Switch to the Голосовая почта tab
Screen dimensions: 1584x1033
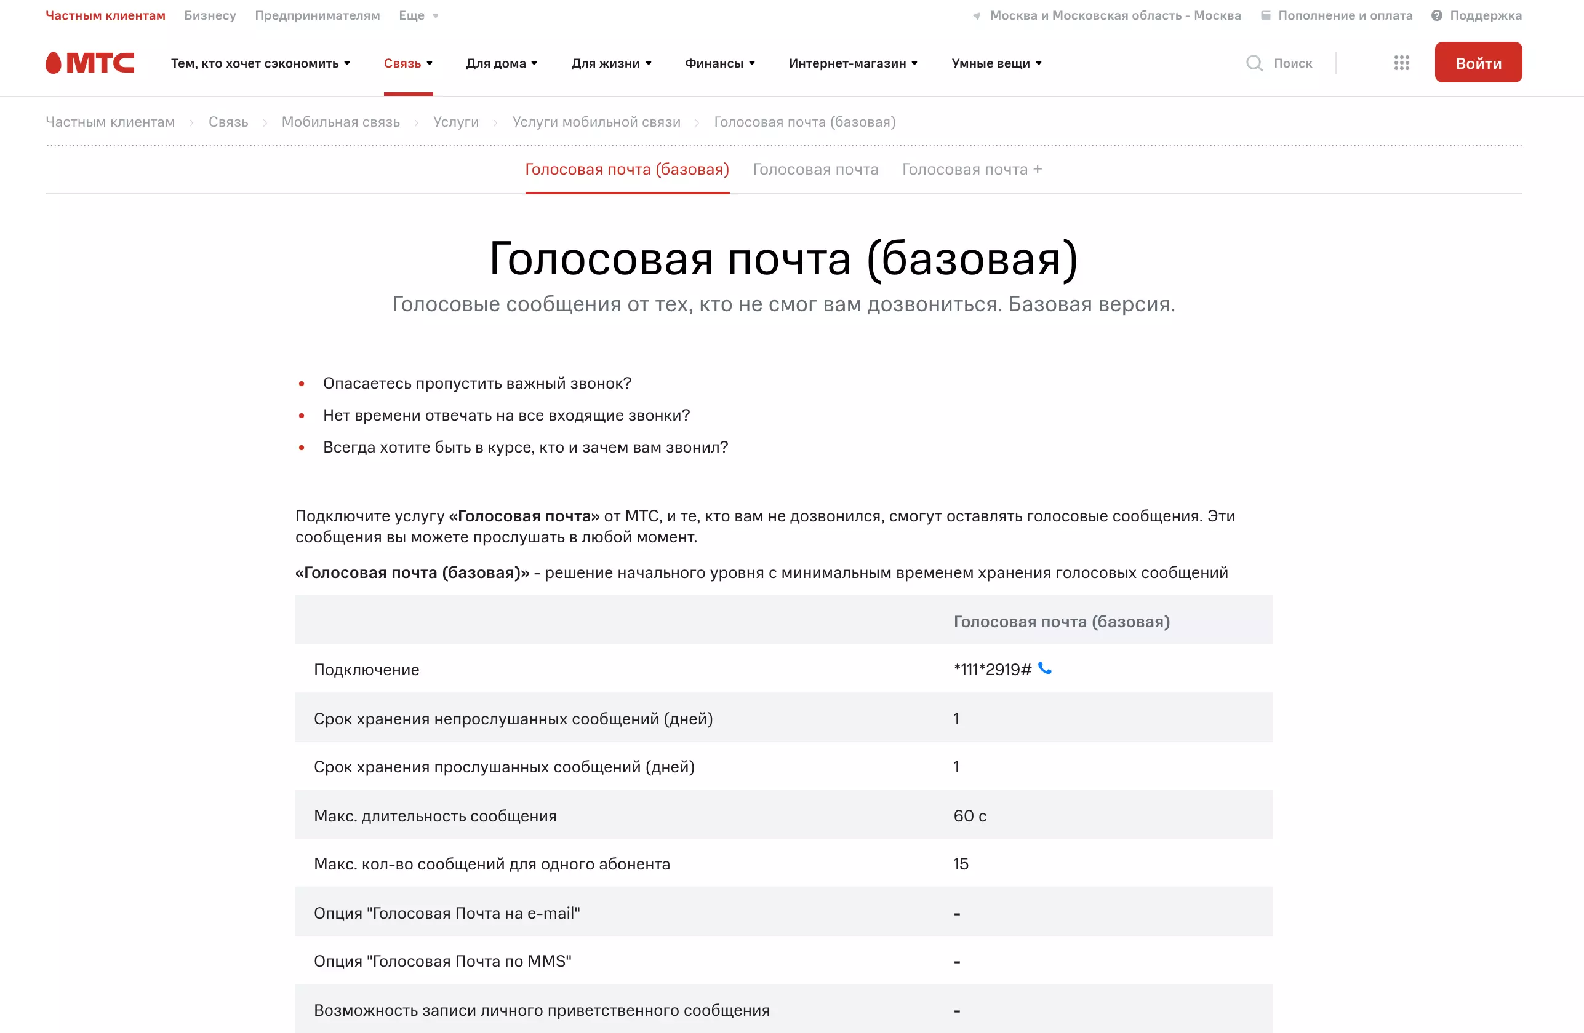815,170
